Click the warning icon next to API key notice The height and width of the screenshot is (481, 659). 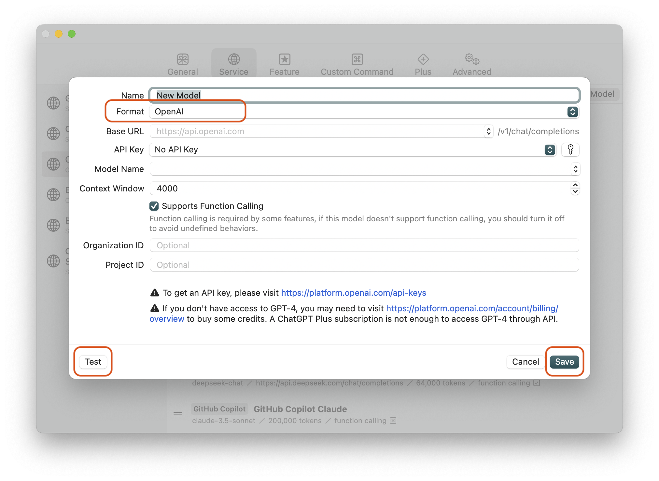(155, 293)
